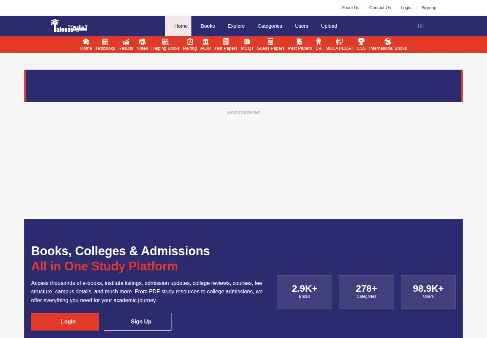Open the grid apps icon in navbar
This screenshot has width=487, height=338.
coord(421,26)
